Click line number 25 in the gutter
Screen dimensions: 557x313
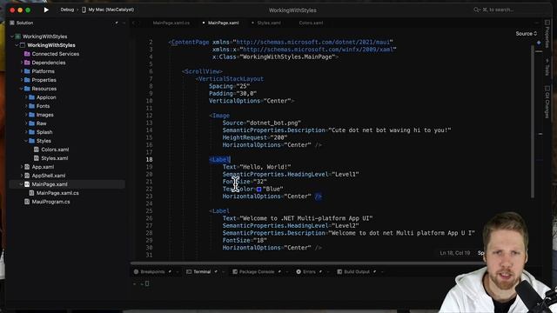click(149, 211)
